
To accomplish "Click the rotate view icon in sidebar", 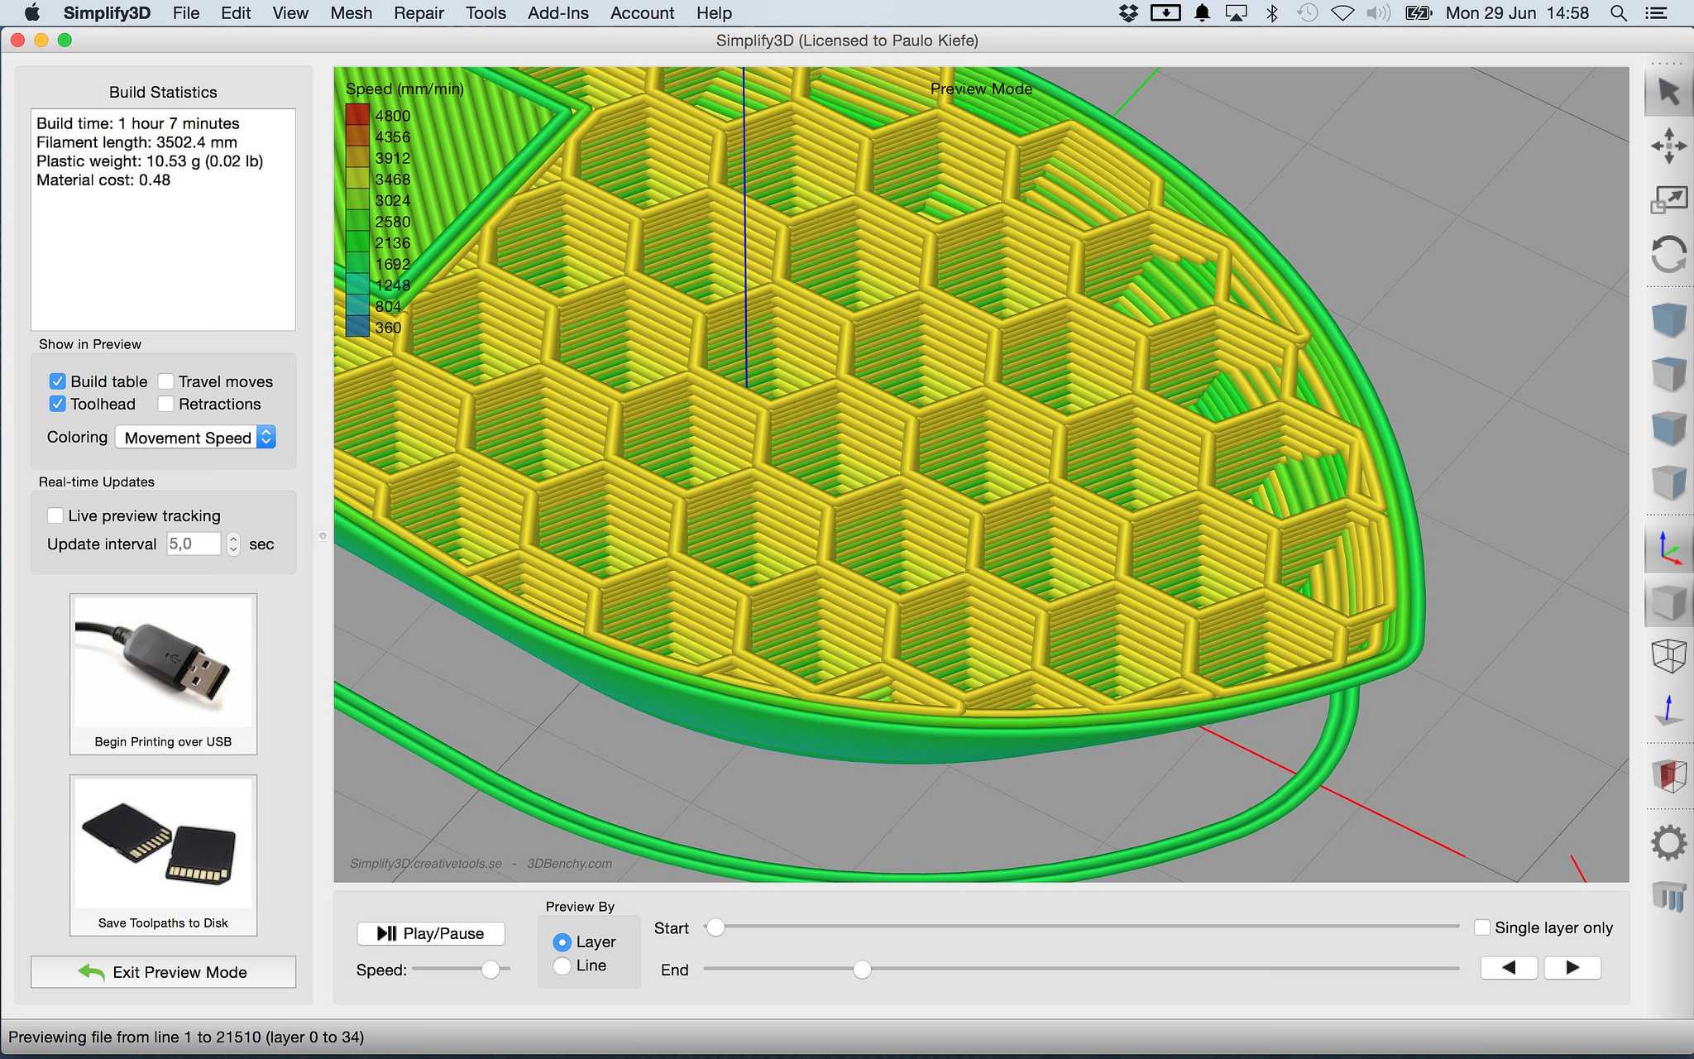I will (1665, 252).
